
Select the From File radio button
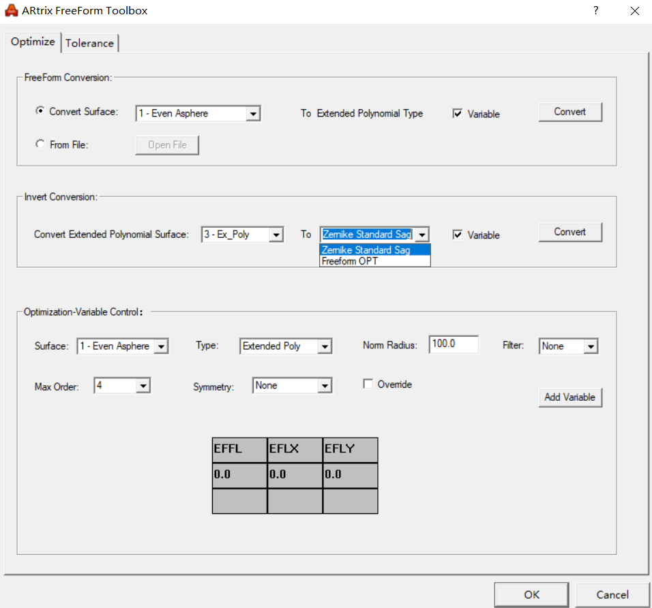40,145
